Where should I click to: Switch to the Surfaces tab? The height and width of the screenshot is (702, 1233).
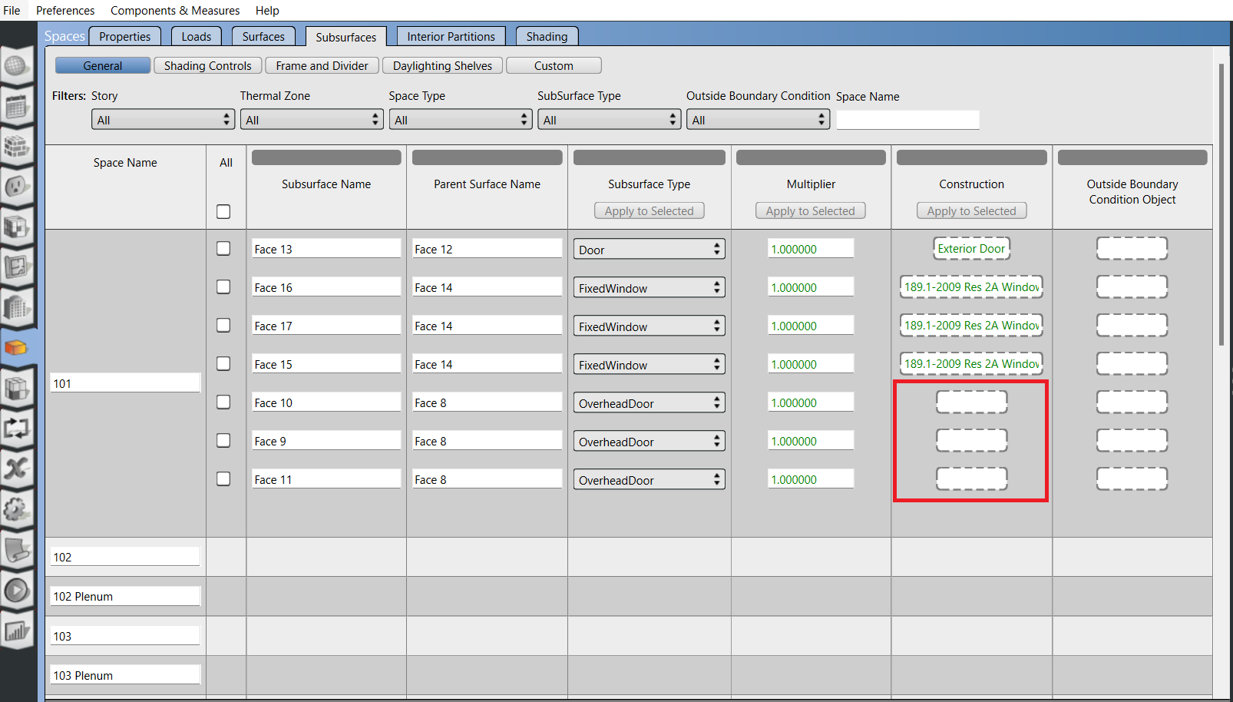click(263, 36)
